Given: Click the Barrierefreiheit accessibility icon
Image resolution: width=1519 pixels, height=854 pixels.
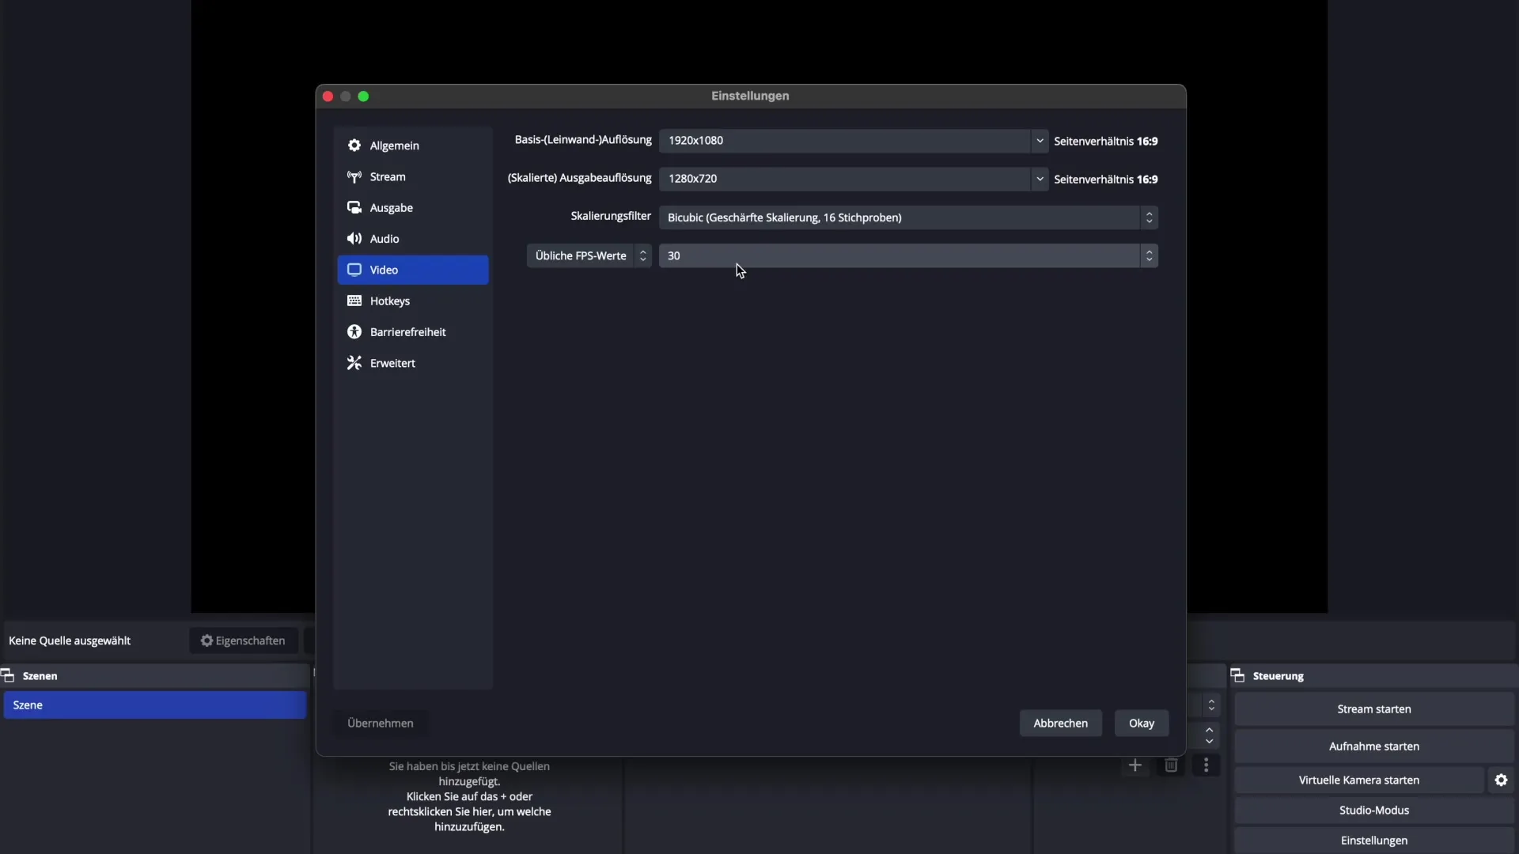Looking at the screenshot, I should pyautogui.click(x=354, y=332).
